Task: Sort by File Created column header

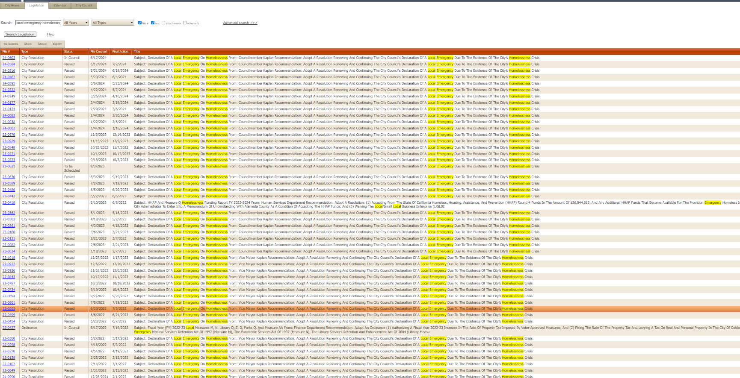Action: tap(98, 52)
